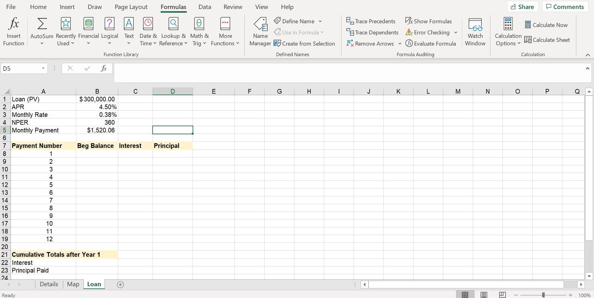594x298 pixels.
Task: Open Evaluate Formula dialog
Action: coord(431,43)
